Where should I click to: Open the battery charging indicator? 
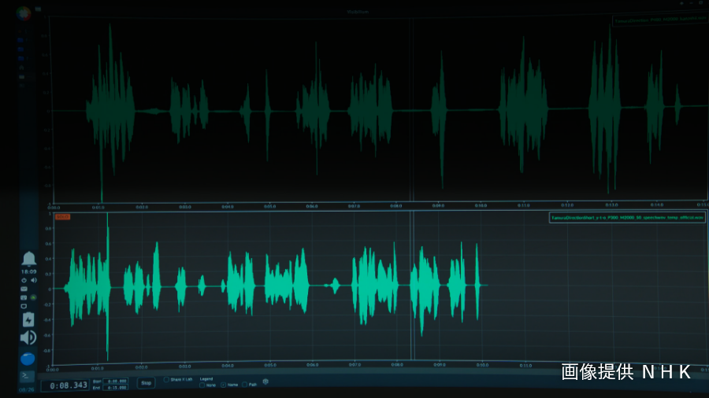click(28, 319)
